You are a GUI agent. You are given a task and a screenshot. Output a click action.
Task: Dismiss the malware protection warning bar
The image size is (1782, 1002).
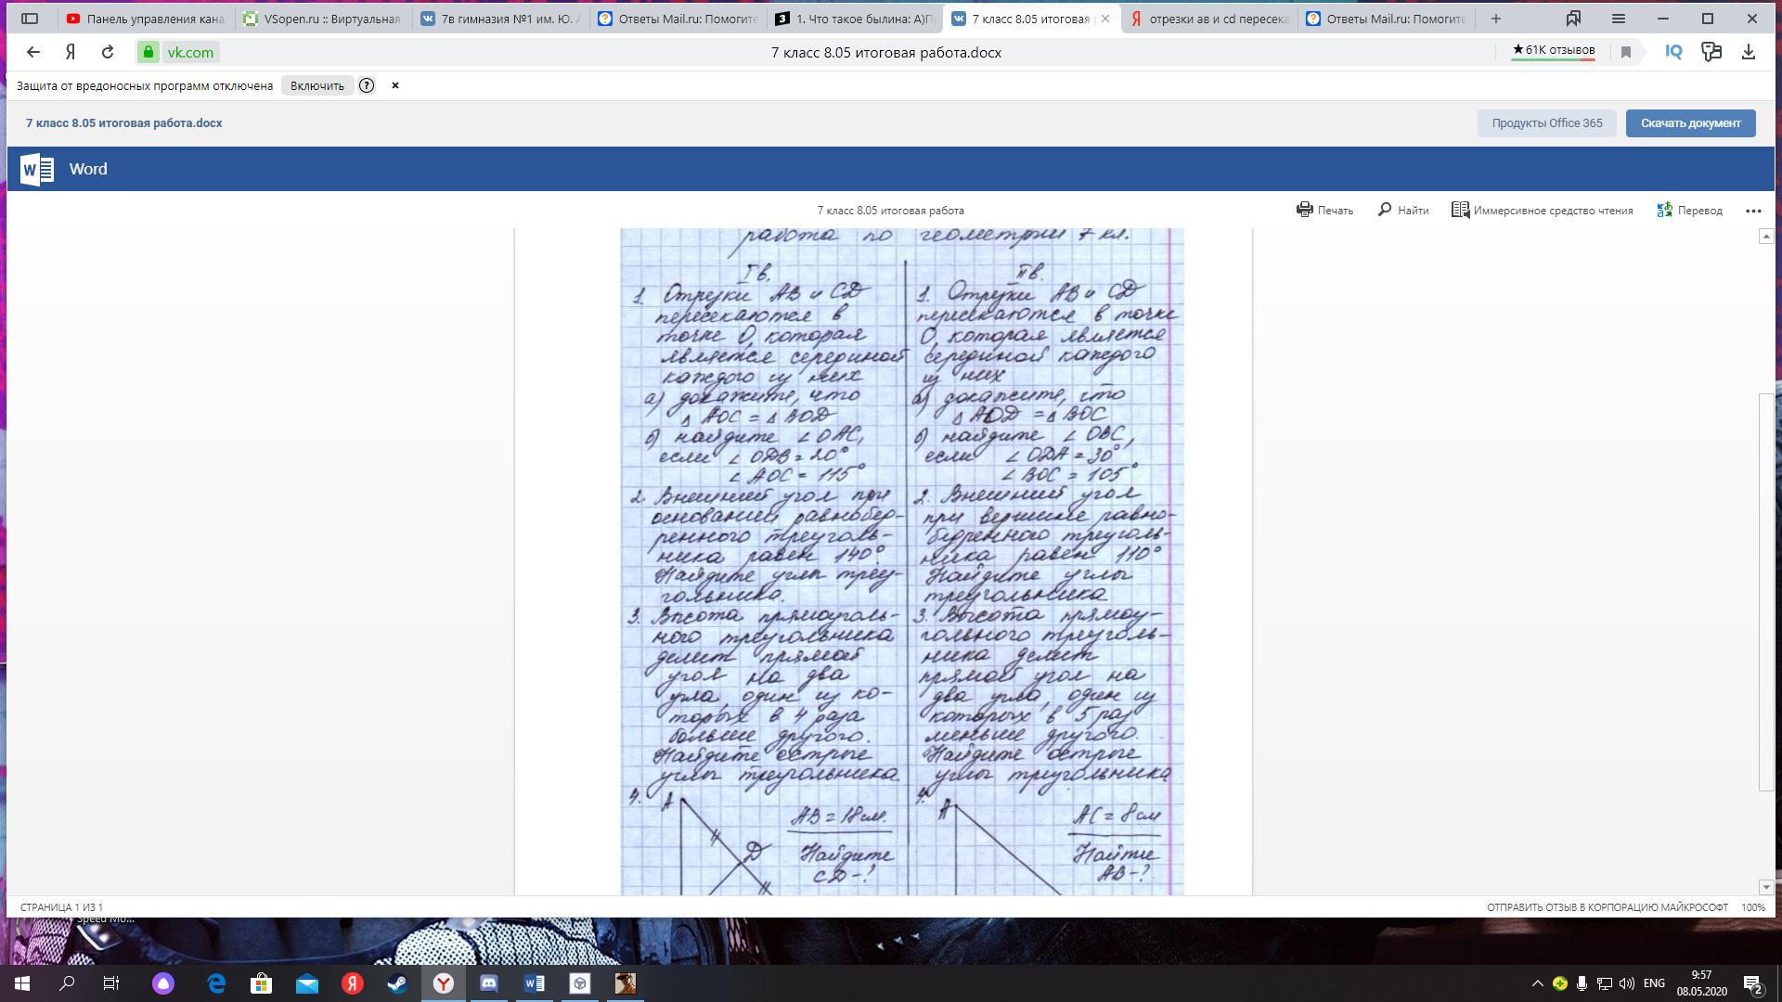[395, 85]
